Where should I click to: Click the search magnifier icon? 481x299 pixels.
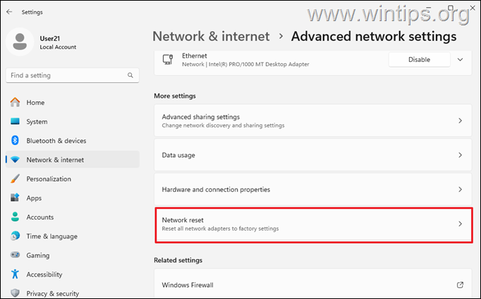130,75
